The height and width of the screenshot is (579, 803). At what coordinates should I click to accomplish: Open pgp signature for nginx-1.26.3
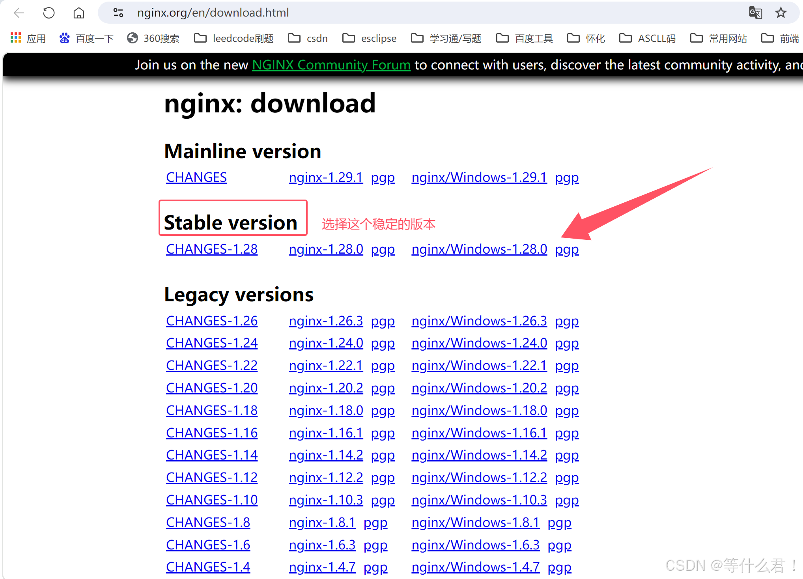click(383, 322)
